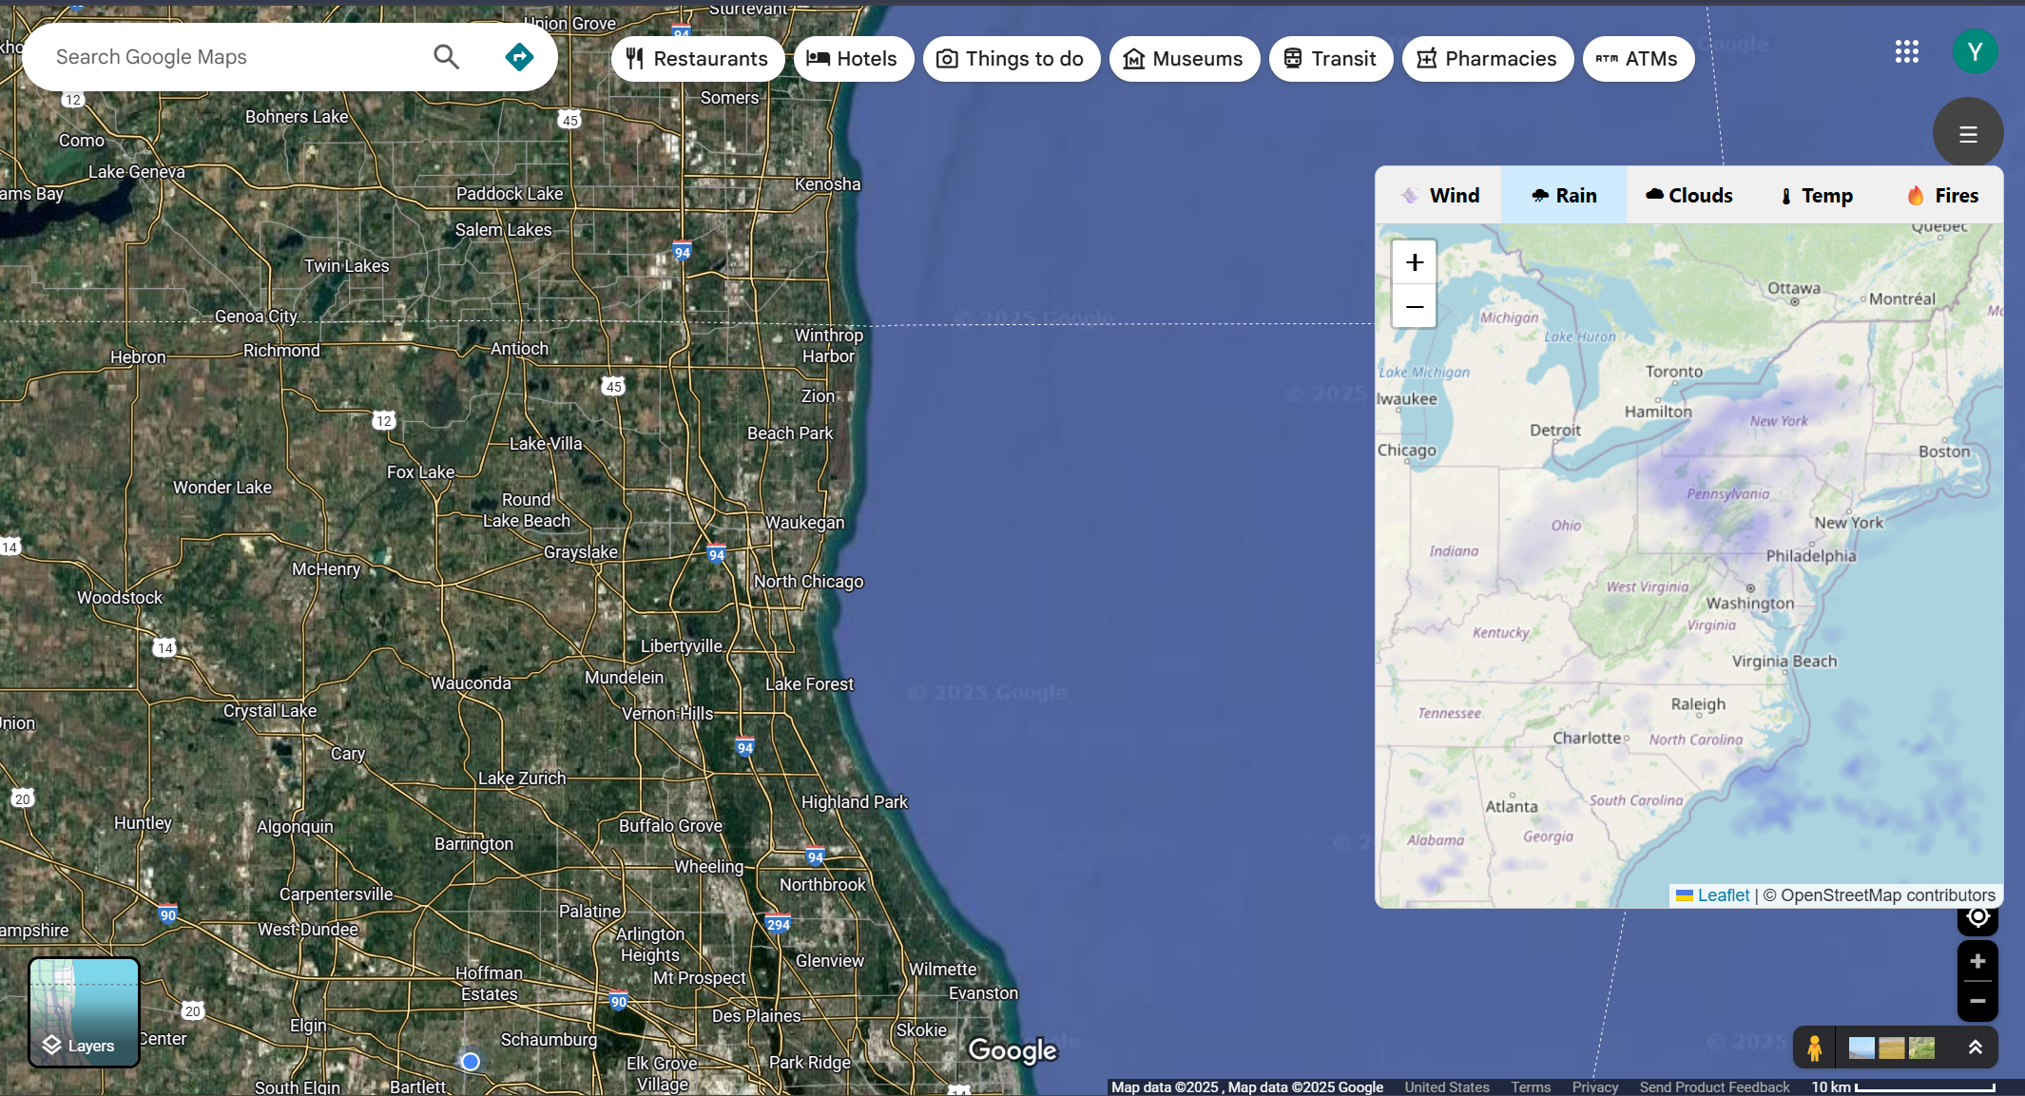Focus the Search Google Maps field
Viewport: 2025px width, 1096px height.
228,57
